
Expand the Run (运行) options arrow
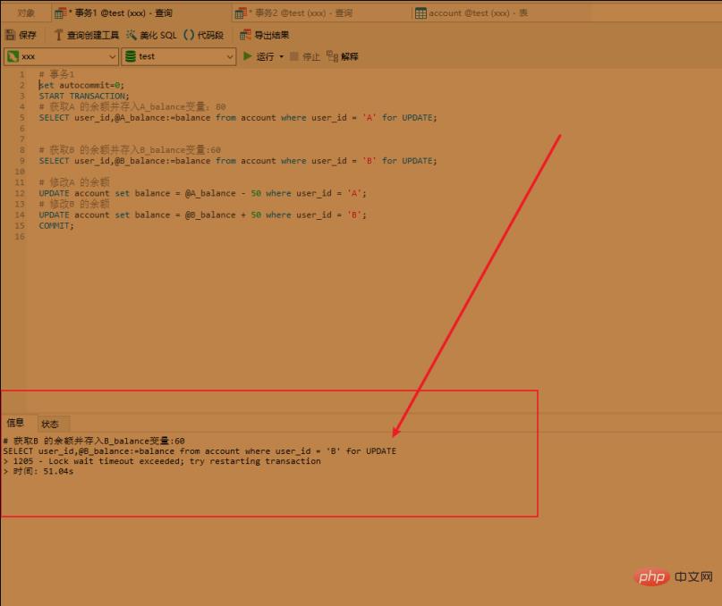281,56
